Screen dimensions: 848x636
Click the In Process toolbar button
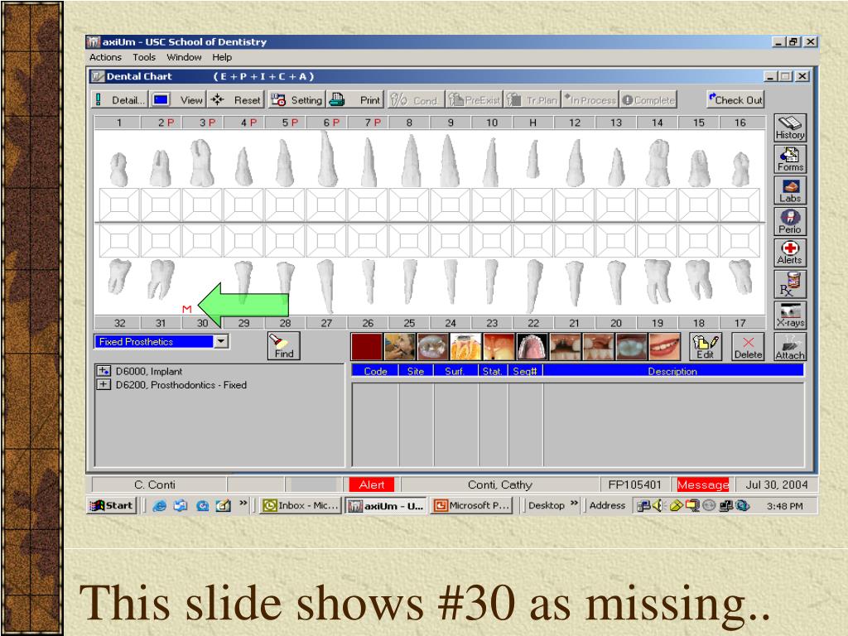pyautogui.click(x=590, y=100)
